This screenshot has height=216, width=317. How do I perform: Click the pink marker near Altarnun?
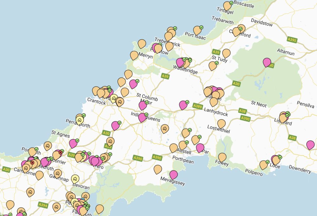[x=267, y=62]
